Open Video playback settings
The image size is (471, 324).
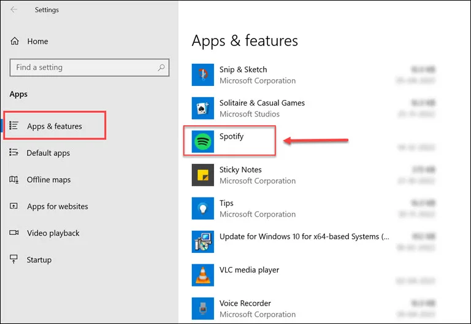point(53,233)
